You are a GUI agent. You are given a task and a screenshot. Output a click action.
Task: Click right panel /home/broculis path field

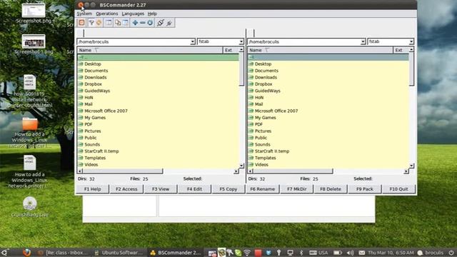pyautogui.click(x=304, y=41)
